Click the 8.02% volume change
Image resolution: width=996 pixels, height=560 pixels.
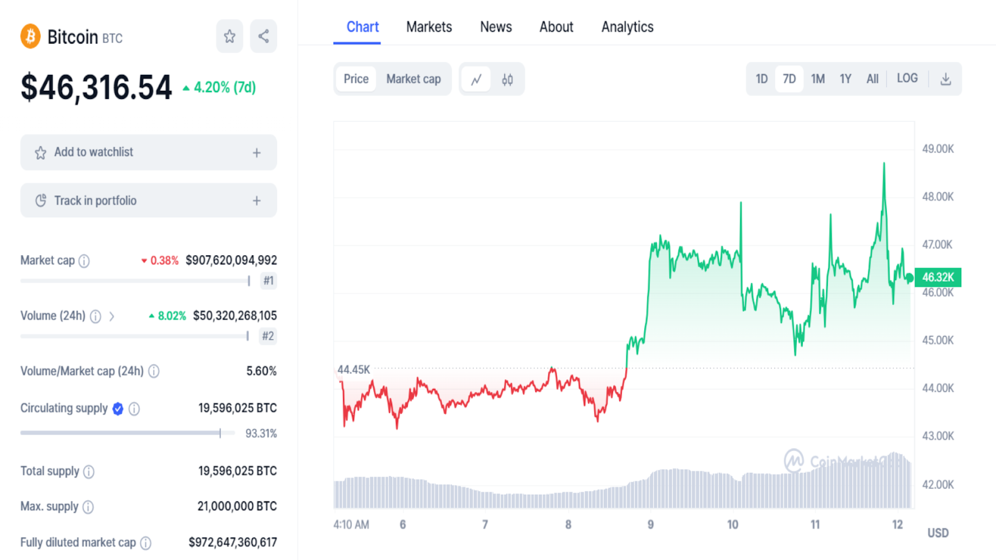[167, 316]
